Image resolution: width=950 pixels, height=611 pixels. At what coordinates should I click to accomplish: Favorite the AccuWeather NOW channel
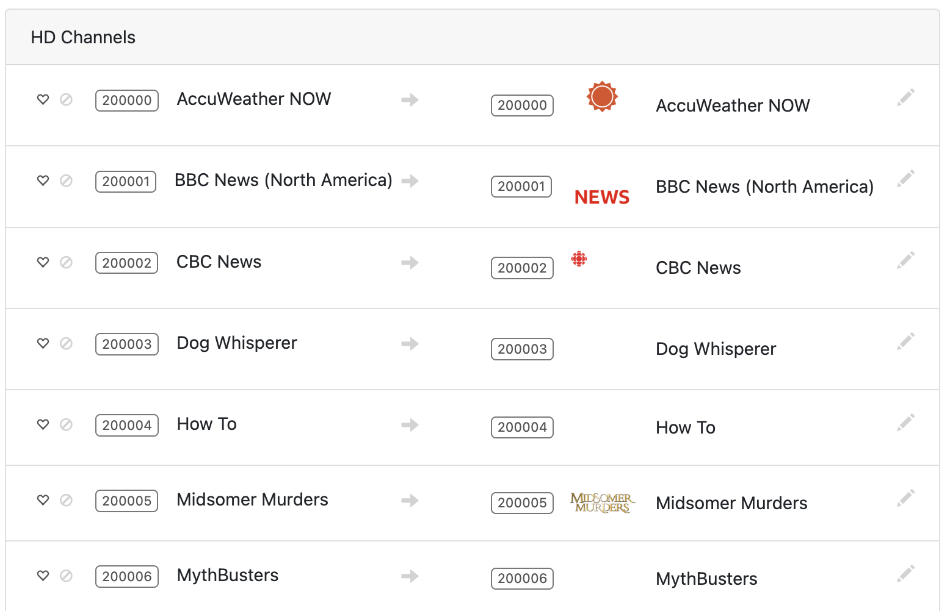(x=43, y=99)
